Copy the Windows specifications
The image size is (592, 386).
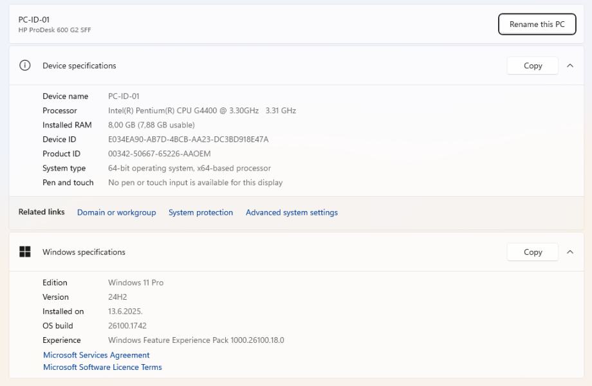click(x=532, y=252)
